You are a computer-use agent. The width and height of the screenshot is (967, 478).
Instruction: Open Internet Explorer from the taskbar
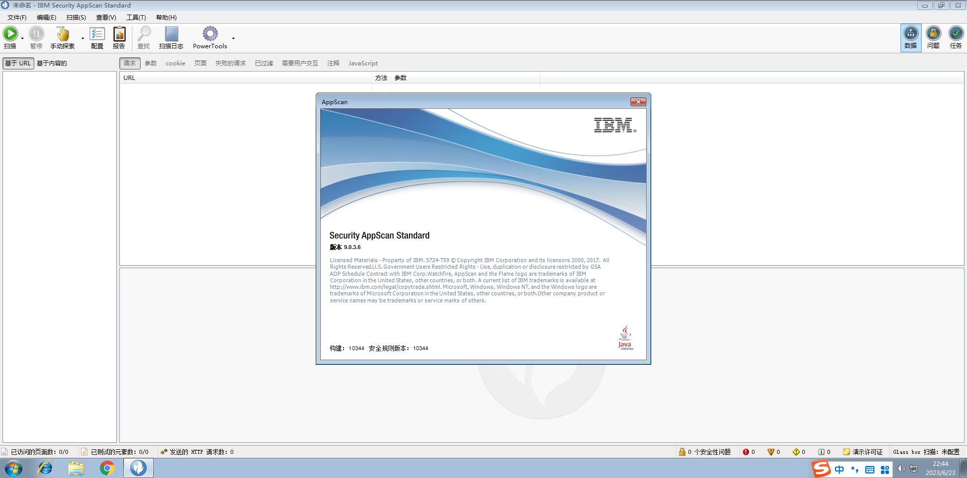45,468
